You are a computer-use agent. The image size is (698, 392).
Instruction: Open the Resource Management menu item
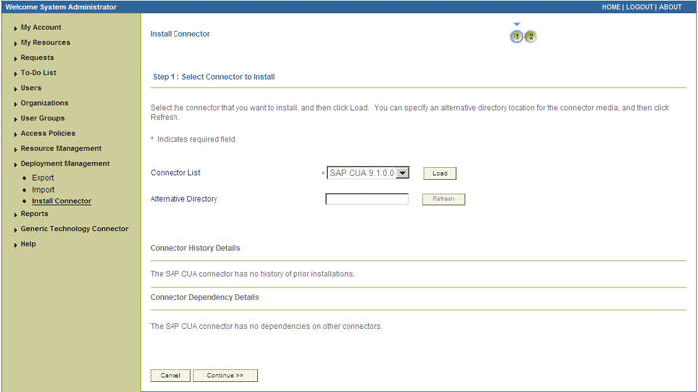[x=61, y=149]
